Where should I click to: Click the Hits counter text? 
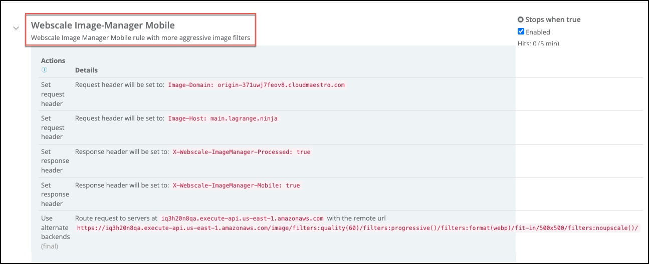pos(538,43)
